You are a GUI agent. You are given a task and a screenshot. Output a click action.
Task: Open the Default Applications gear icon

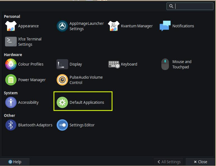click(62, 102)
